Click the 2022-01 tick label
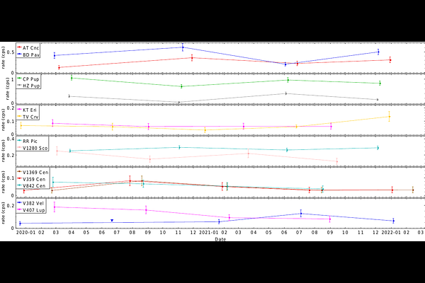The image size is (425, 283). (x=391, y=233)
